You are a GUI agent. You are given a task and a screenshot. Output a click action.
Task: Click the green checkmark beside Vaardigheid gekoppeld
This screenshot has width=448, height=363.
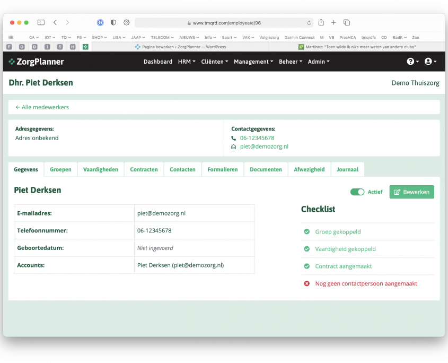click(x=306, y=248)
